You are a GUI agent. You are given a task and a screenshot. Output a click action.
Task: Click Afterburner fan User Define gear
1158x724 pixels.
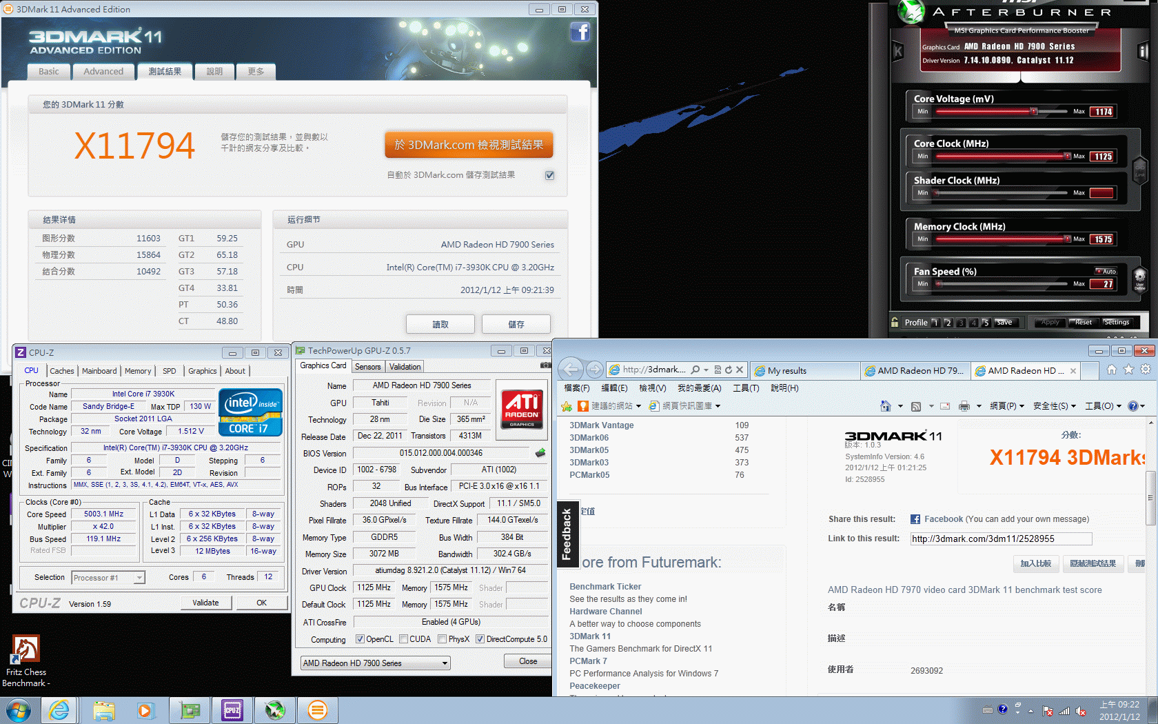tap(1139, 279)
